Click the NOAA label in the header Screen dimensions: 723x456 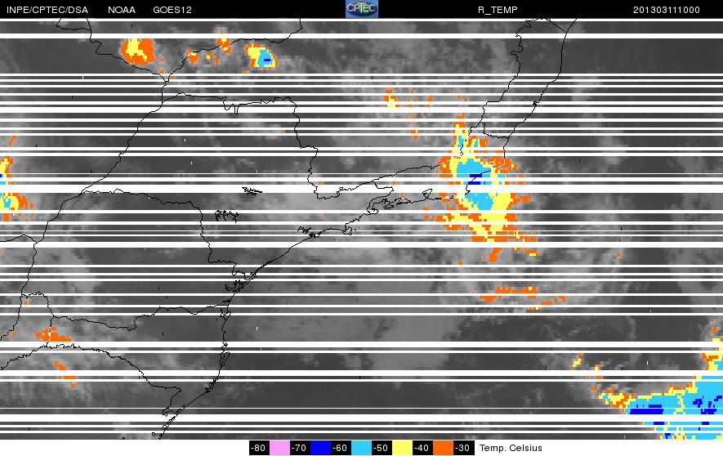pos(122,10)
